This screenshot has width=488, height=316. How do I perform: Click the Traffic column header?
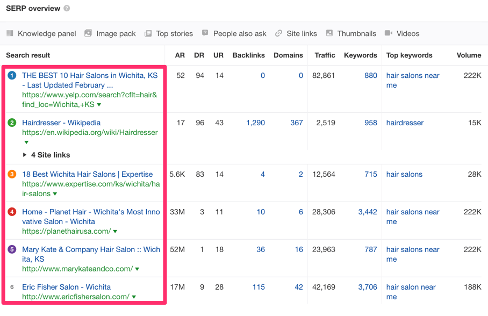325,55
